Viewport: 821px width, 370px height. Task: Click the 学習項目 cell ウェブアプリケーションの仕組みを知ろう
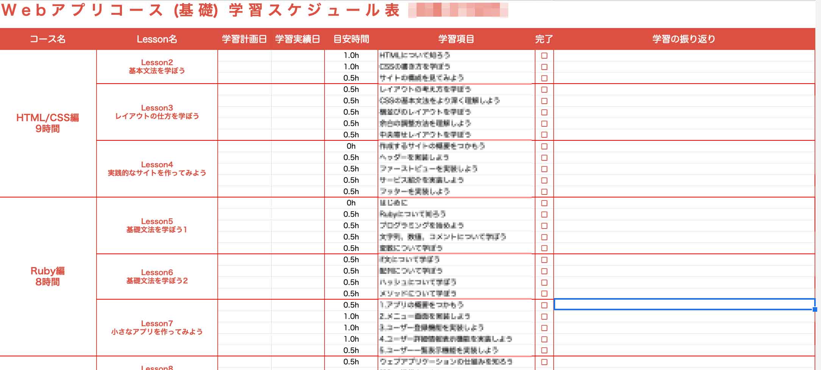pyautogui.click(x=456, y=362)
